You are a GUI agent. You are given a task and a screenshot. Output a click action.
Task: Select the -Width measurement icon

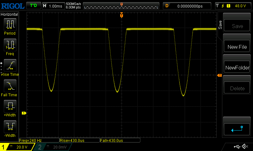[10, 127]
